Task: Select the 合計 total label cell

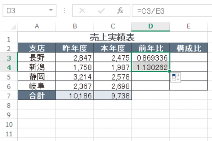Action: pyautogui.click(x=37, y=95)
